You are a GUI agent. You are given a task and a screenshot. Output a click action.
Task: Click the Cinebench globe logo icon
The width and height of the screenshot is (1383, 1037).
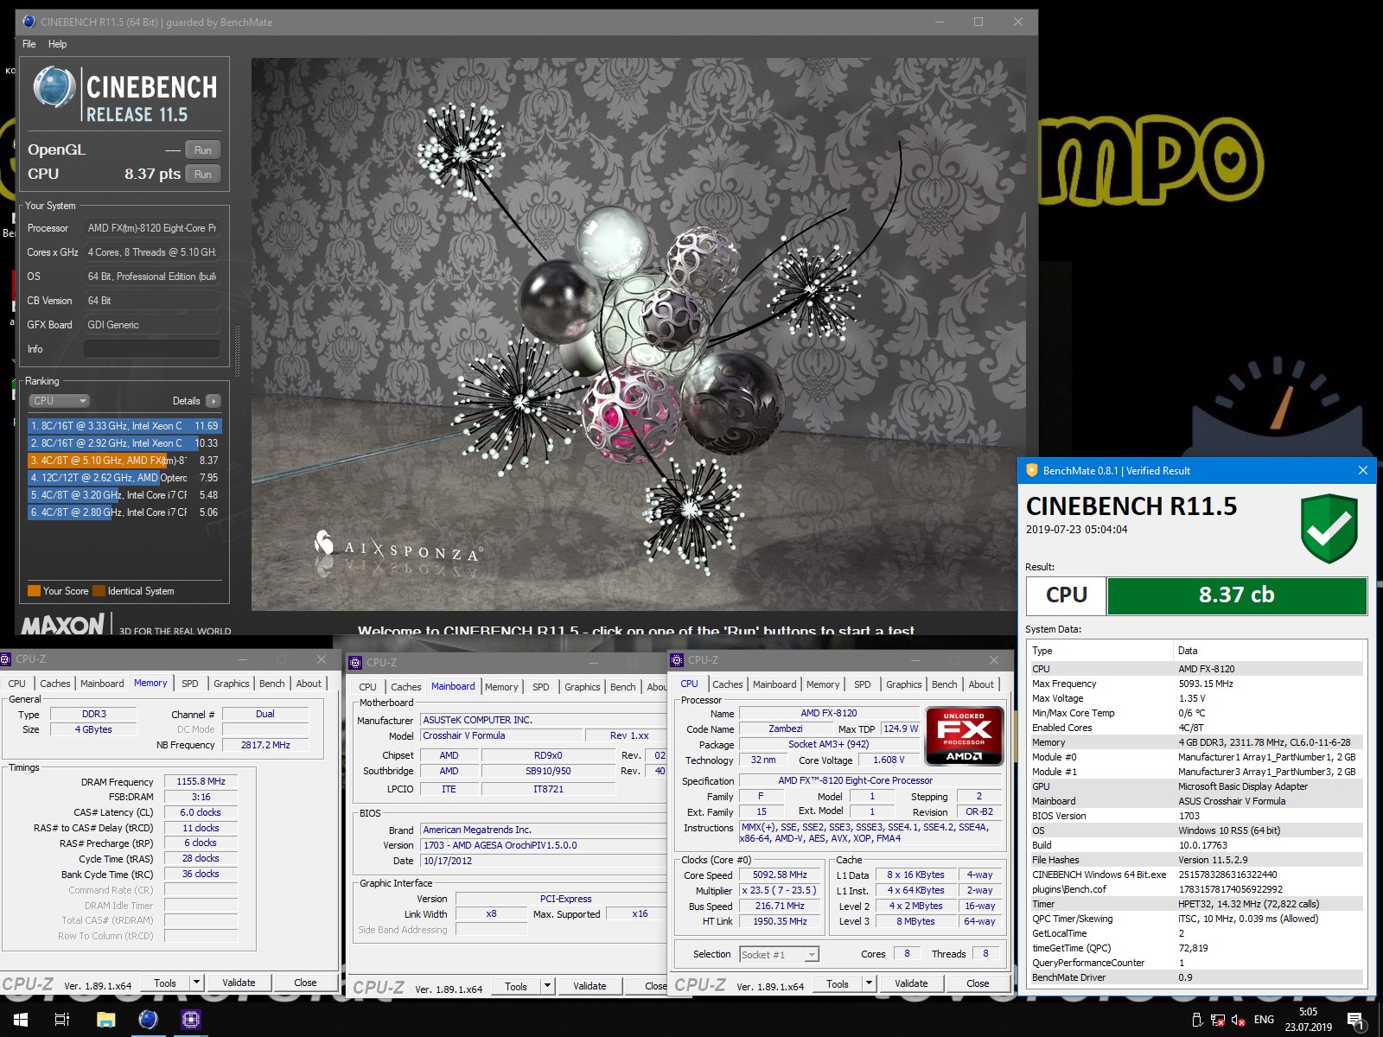pyautogui.click(x=54, y=87)
